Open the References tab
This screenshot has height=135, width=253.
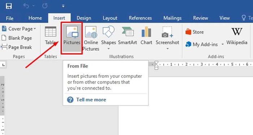(x=140, y=18)
